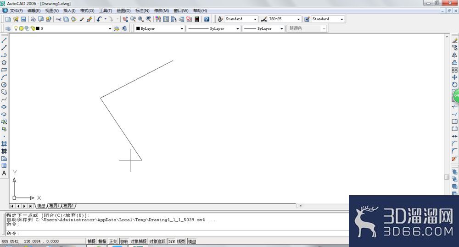
Task: Toggle the DYN dynamic input button
Action: tap(172, 242)
